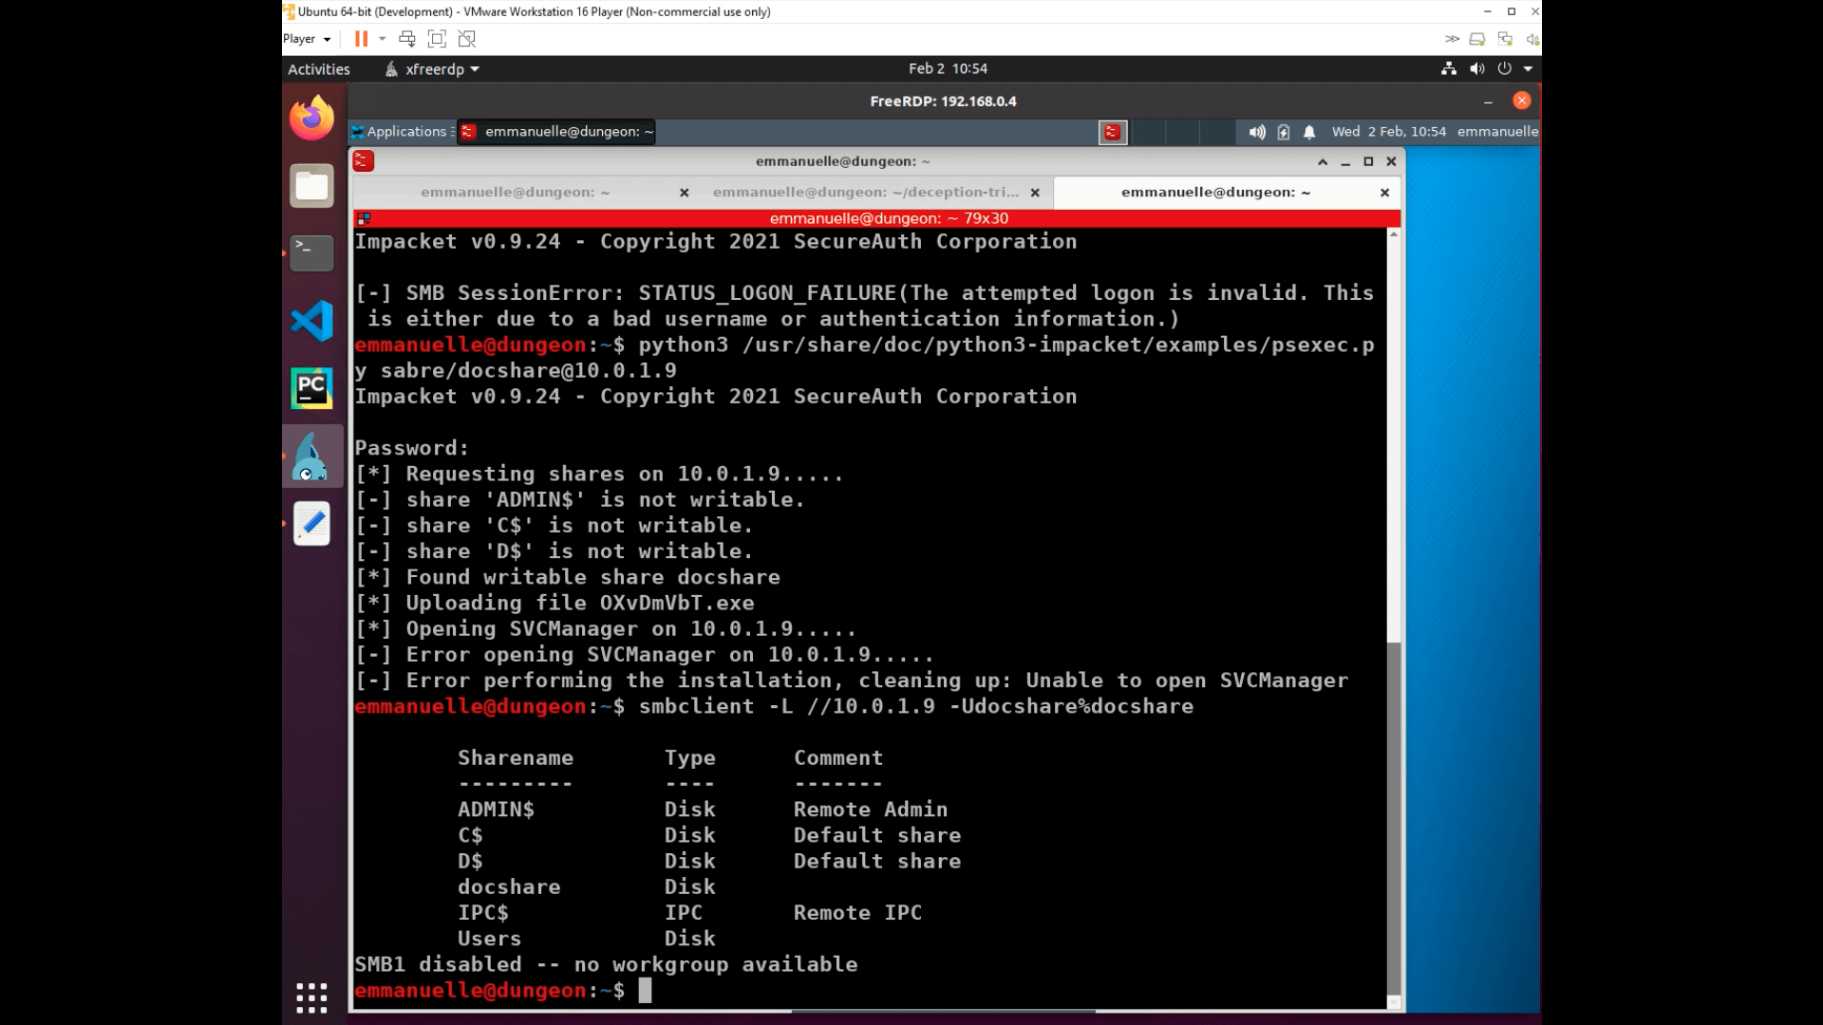Click the Ubuntu network status icon

point(1449,68)
